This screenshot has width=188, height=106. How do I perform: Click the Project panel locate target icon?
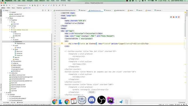[43, 11]
